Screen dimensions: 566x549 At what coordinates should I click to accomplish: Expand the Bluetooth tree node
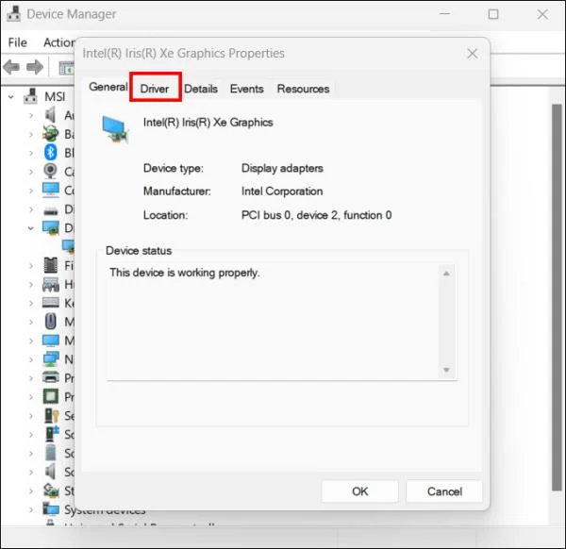(x=31, y=153)
